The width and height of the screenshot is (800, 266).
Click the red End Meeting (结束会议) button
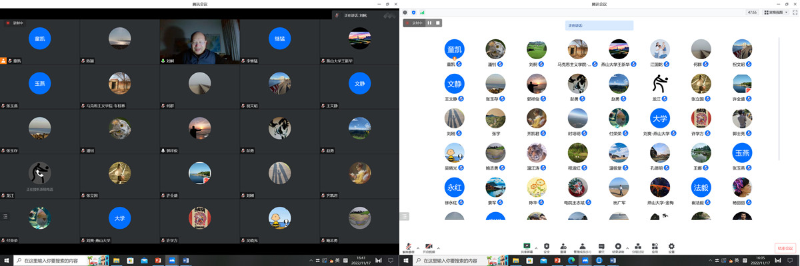click(x=785, y=247)
